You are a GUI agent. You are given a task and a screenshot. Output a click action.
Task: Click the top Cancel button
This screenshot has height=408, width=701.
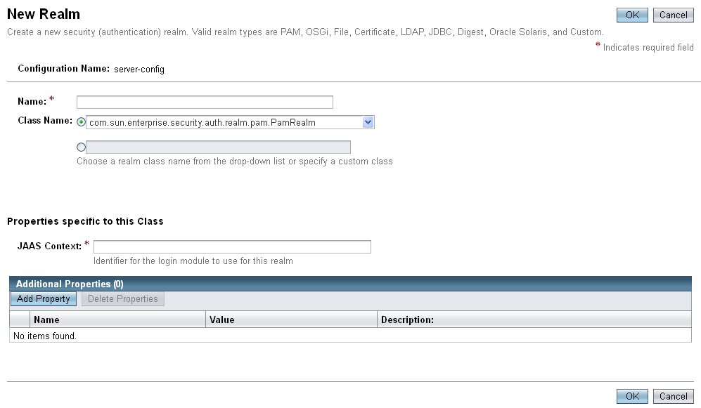[673, 15]
